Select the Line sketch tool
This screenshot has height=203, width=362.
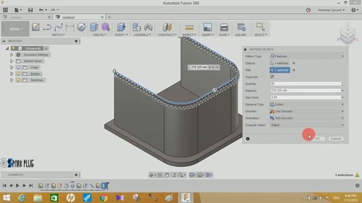47,27
